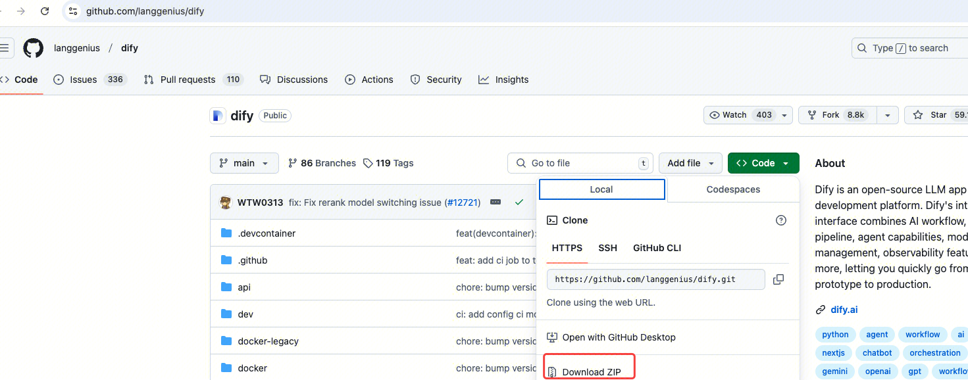The width and height of the screenshot is (968, 380).
Task: Open the docker-legacy folder
Action: 268,341
